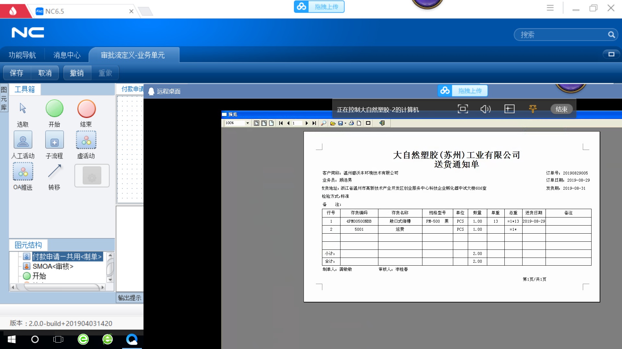Viewport: 622px width, 349px height.
Task: Open the new blank browser tab
Action: click(145, 11)
